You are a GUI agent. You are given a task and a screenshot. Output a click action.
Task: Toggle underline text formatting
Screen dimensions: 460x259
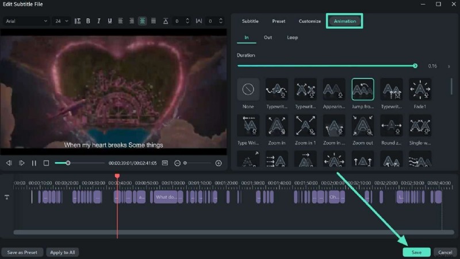pyautogui.click(x=110, y=21)
